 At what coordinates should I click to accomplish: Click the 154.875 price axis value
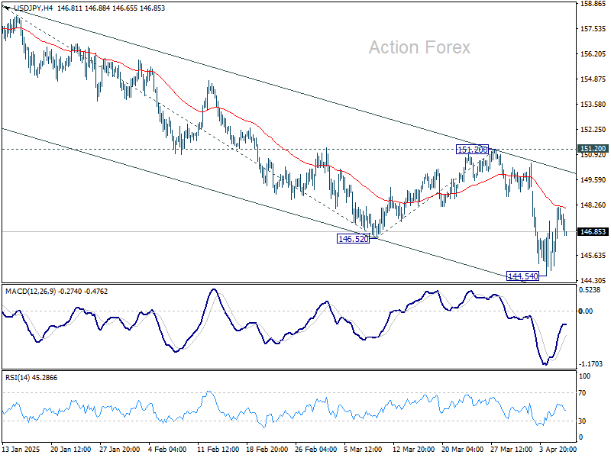click(593, 79)
